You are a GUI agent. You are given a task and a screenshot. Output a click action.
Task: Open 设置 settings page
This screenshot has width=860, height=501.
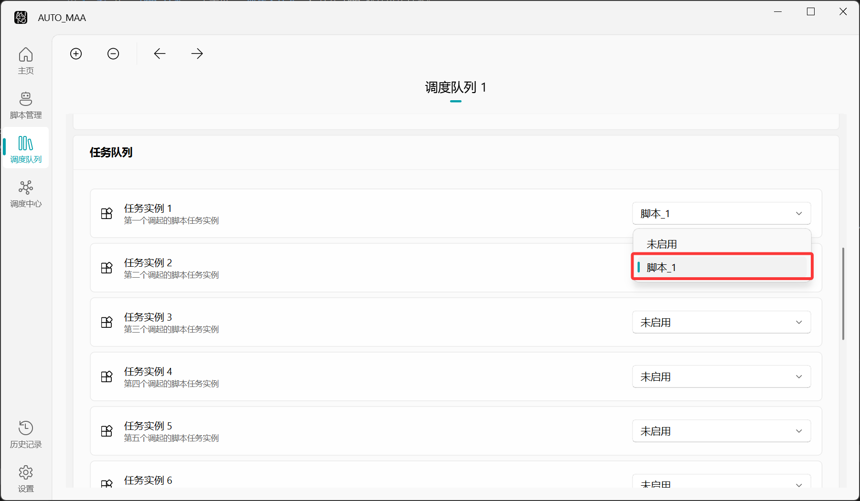tap(26, 479)
